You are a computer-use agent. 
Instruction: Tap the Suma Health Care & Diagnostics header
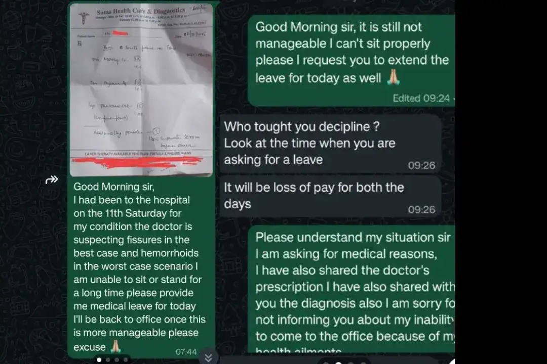(x=141, y=11)
